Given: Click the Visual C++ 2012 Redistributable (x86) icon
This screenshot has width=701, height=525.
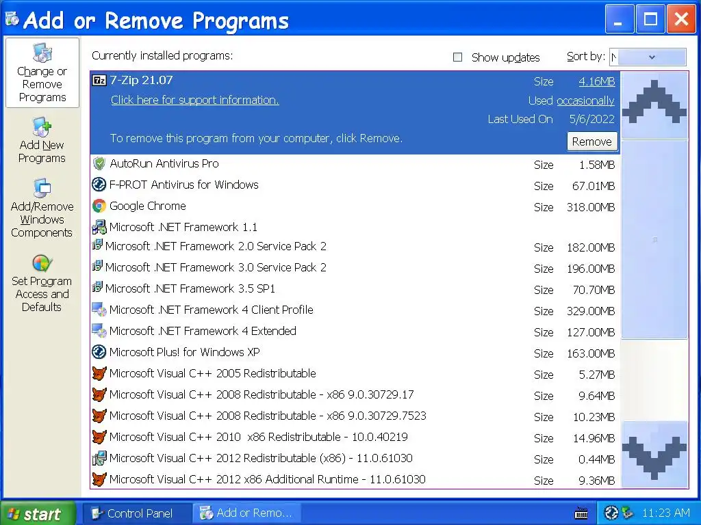Looking at the screenshot, I should coord(99,458).
